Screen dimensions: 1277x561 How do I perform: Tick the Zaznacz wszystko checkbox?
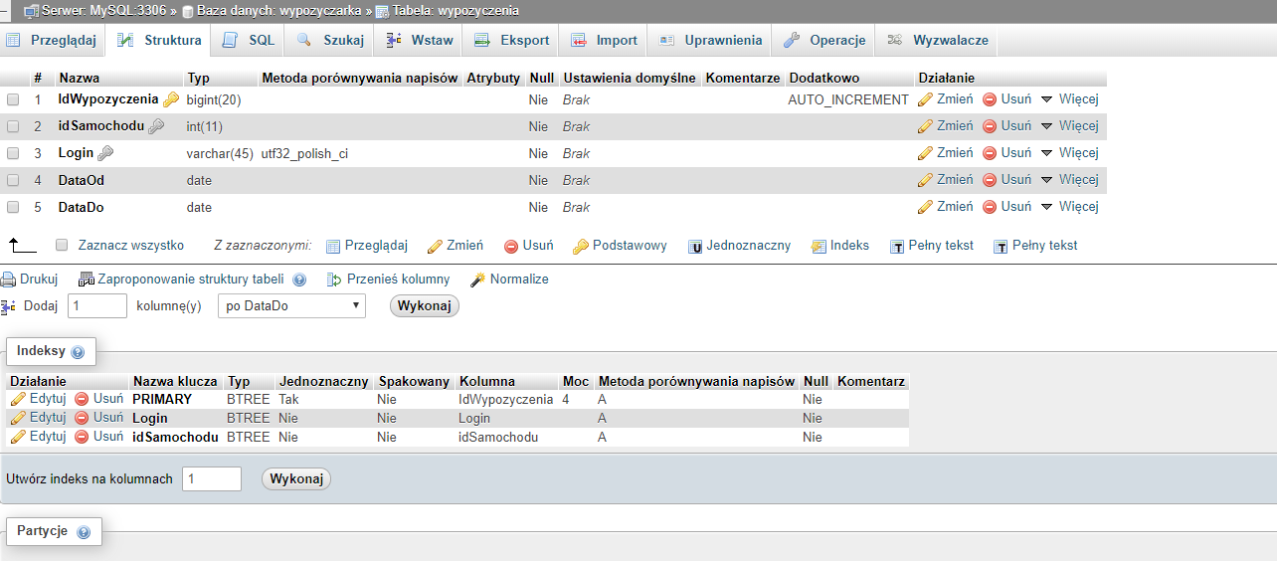pyautogui.click(x=62, y=245)
